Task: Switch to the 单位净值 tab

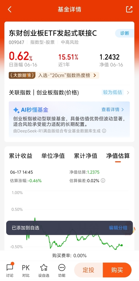Action: 53,156
